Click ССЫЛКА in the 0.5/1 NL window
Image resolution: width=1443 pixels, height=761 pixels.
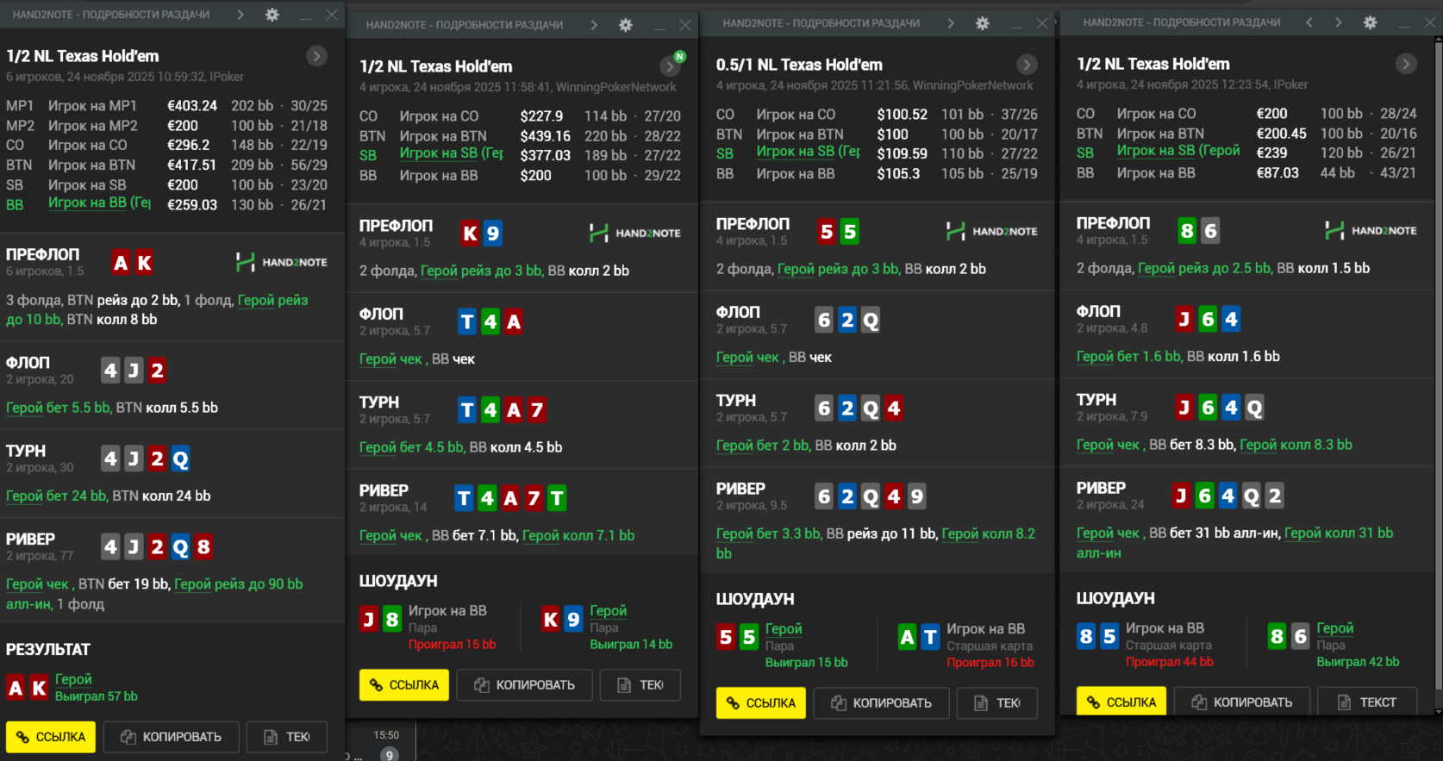point(761,703)
